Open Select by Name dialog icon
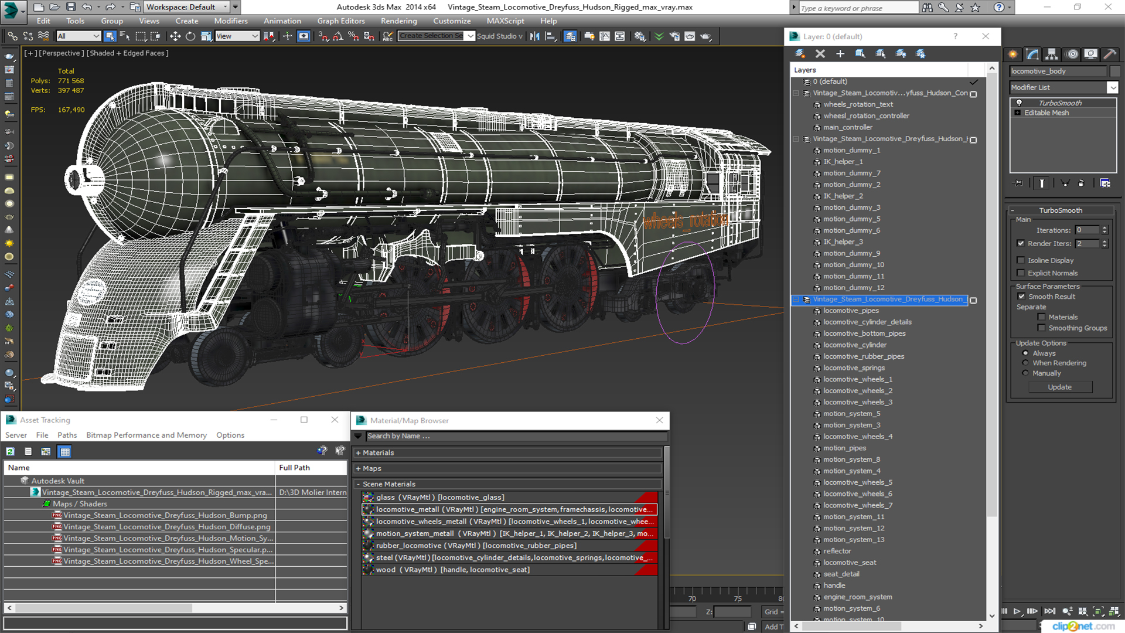Viewport: 1125px width, 633px height. click(x=125, y=36)
